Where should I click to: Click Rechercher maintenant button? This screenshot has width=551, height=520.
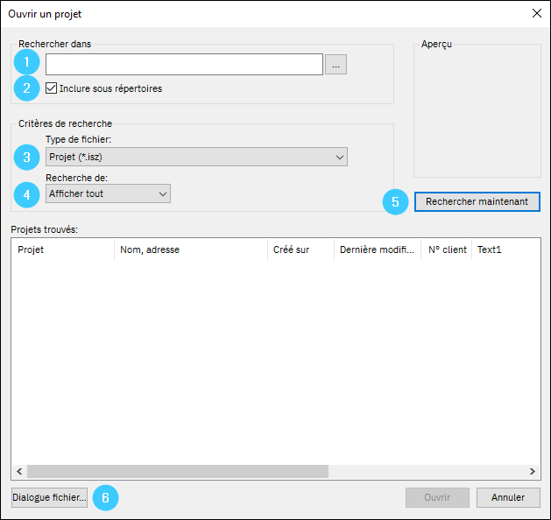[x=477, y=201]
